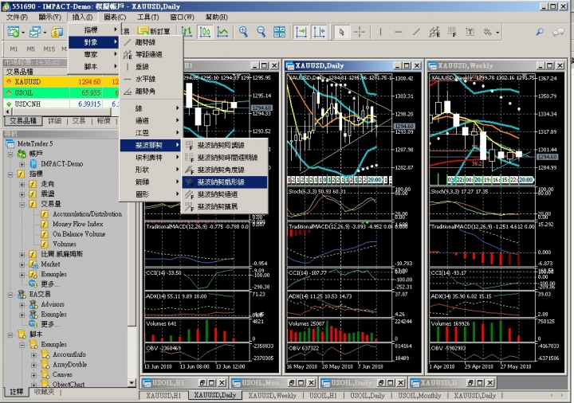574x403 pixels.
Task: Expand the Advisors tree node
Action: point(23,304)
